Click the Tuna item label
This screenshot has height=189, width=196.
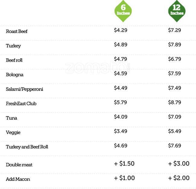(11, 118)
